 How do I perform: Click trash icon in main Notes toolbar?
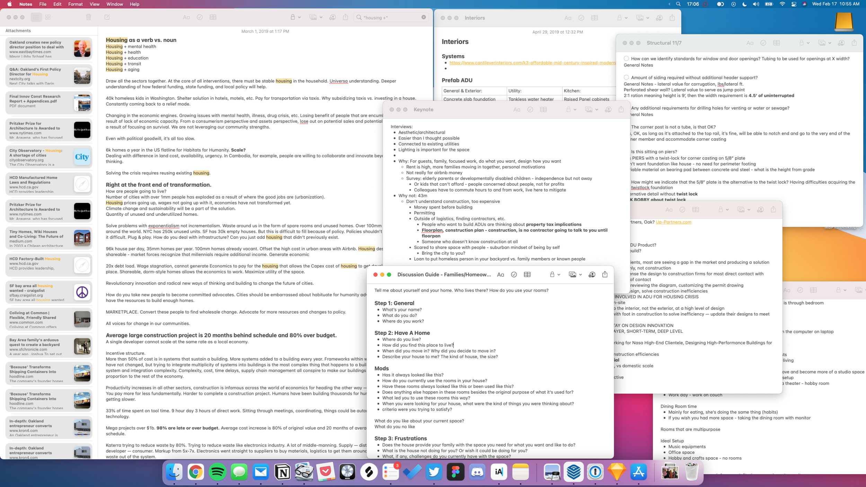point(89,17)
